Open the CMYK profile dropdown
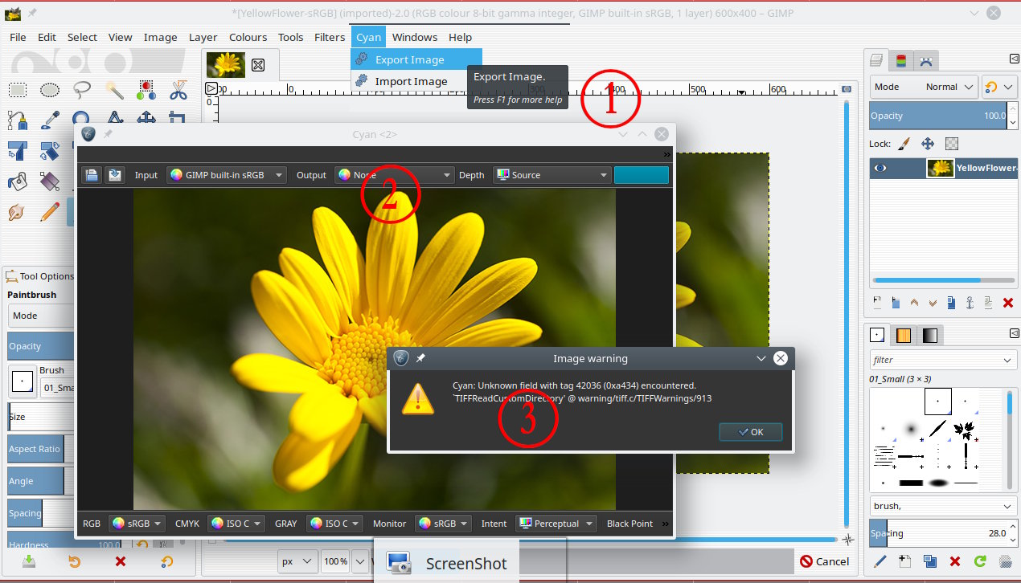1021x583 pixels. click(235, 523)
